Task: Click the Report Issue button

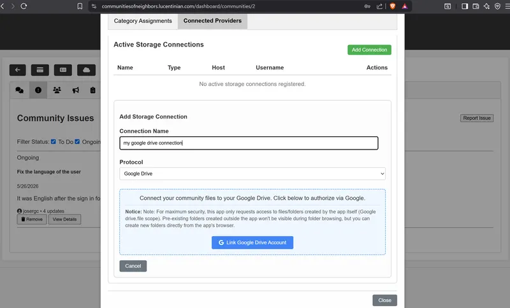Action: pyautogui.click(x=477, y=118)
